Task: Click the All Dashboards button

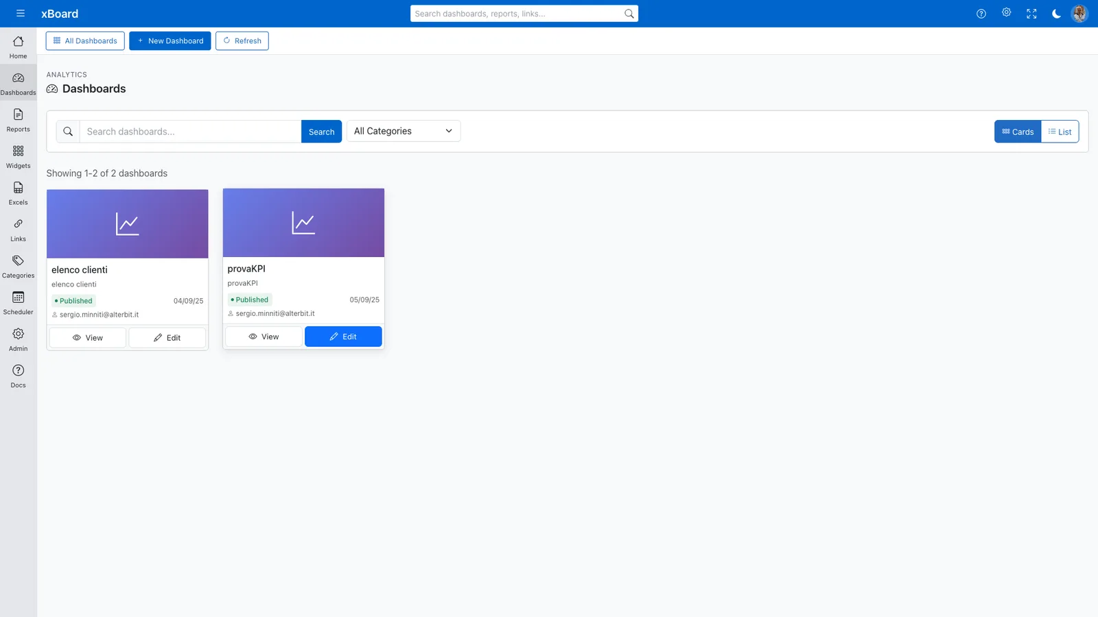Action: (x=85, y=41)
